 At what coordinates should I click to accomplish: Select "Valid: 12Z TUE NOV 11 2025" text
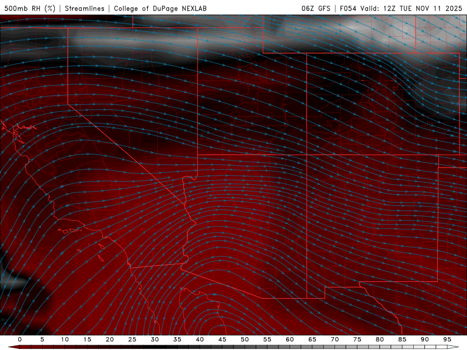412,8
